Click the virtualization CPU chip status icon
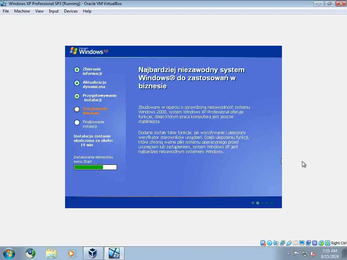 click(x=314, y=243)
